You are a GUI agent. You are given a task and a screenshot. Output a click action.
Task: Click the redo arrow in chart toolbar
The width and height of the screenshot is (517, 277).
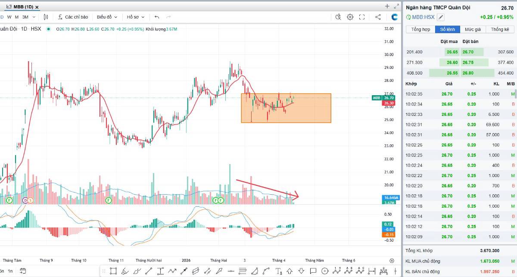coord(168,17)
